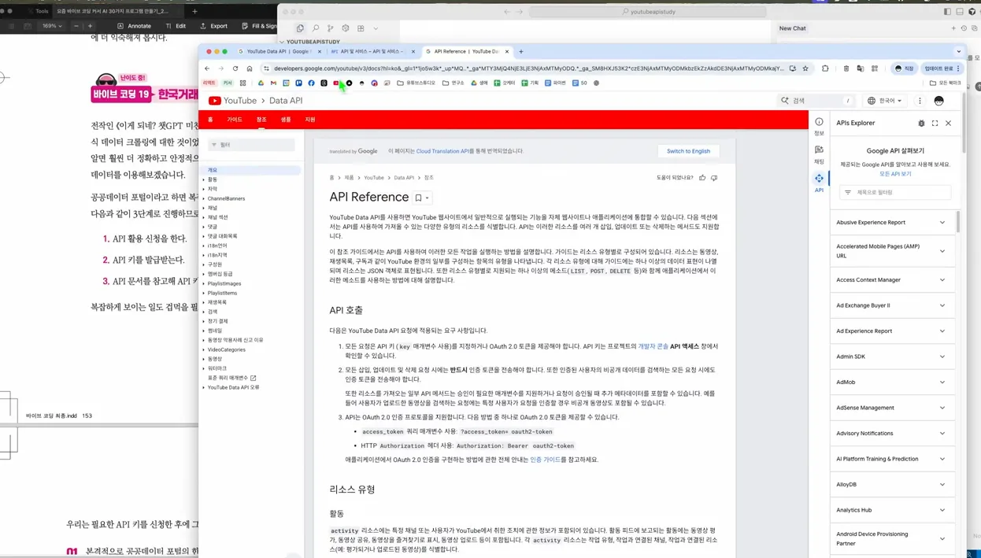
Task: Open Gmail bookmark icon
Action: 273,83
